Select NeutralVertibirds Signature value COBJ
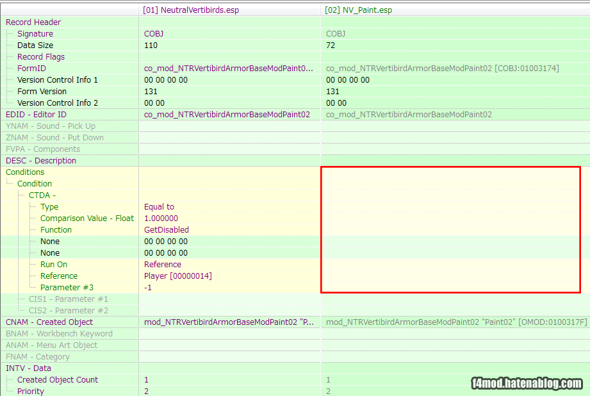This screenshot has width=590, height=396. (x=154, y=34)
